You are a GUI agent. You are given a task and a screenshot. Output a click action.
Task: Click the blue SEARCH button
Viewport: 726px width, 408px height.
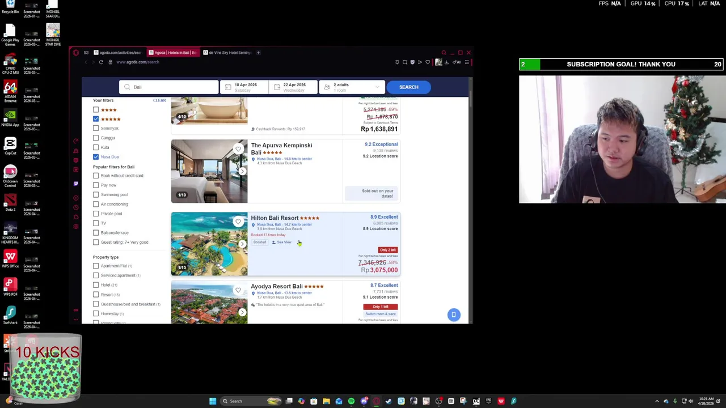point(408,87)
